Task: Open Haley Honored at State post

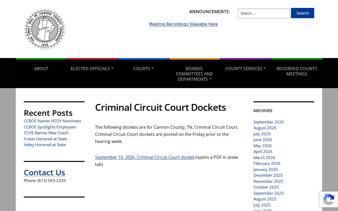Action: [x=45, y=145]
